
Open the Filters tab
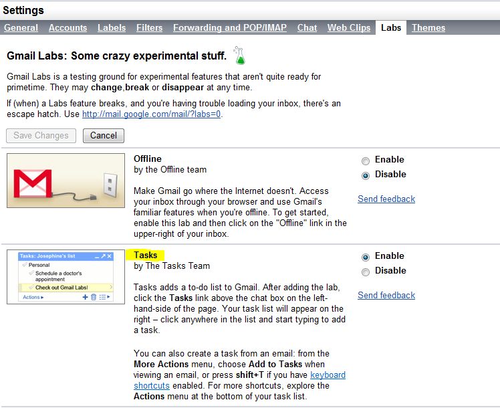[150, 27]
